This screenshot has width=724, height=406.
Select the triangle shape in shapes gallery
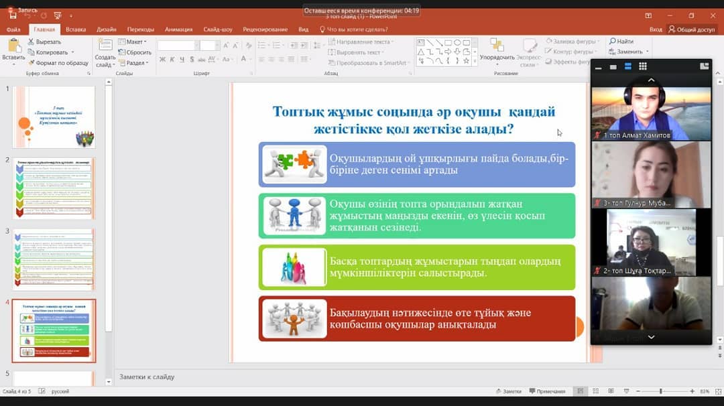pyautogui.click(x=420, y=52)
